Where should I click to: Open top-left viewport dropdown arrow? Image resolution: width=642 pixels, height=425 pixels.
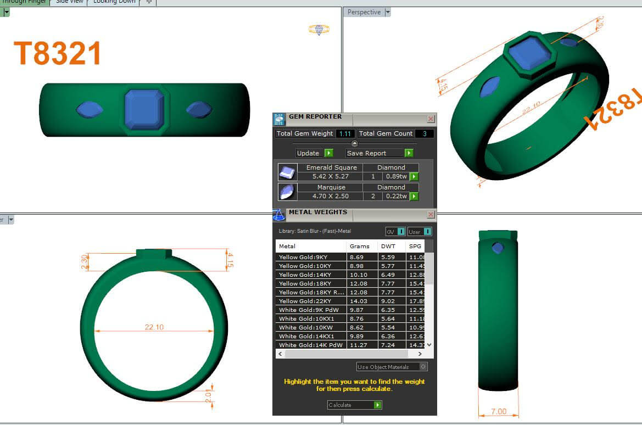coord(6,12)
